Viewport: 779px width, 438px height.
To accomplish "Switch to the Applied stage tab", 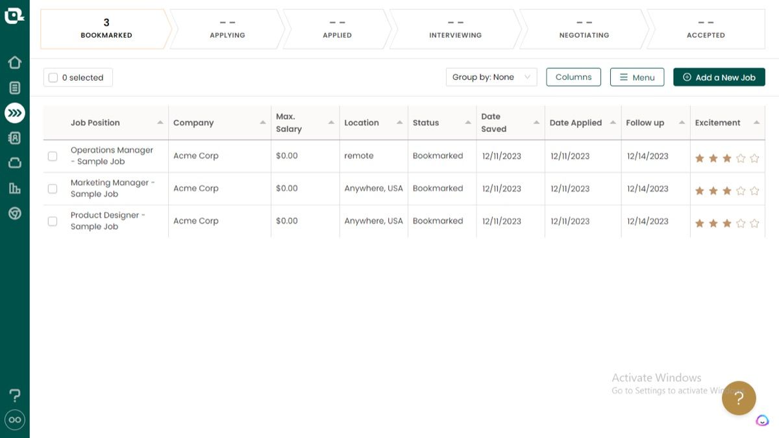I will click(337, 29).
